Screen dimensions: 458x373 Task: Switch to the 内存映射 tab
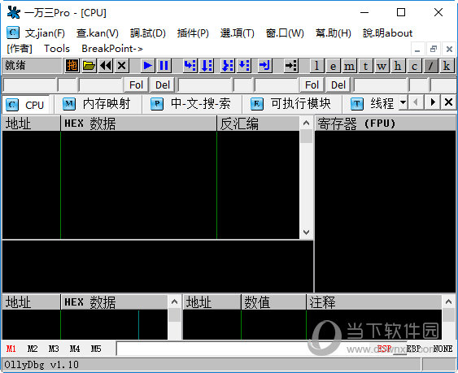click(98, 104)
